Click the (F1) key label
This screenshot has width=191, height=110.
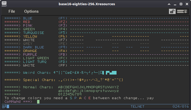tap(63, 18)
